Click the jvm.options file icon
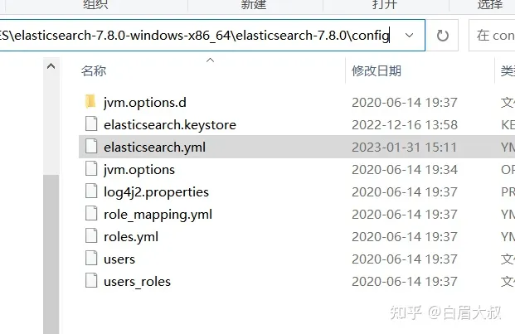This screenshot has height=334, width=515. click(x=91, y=168)
